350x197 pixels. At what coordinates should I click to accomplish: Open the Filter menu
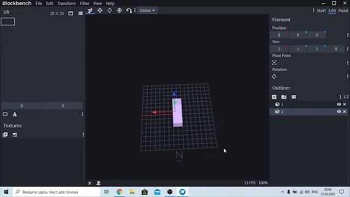[x=84, y=3]
